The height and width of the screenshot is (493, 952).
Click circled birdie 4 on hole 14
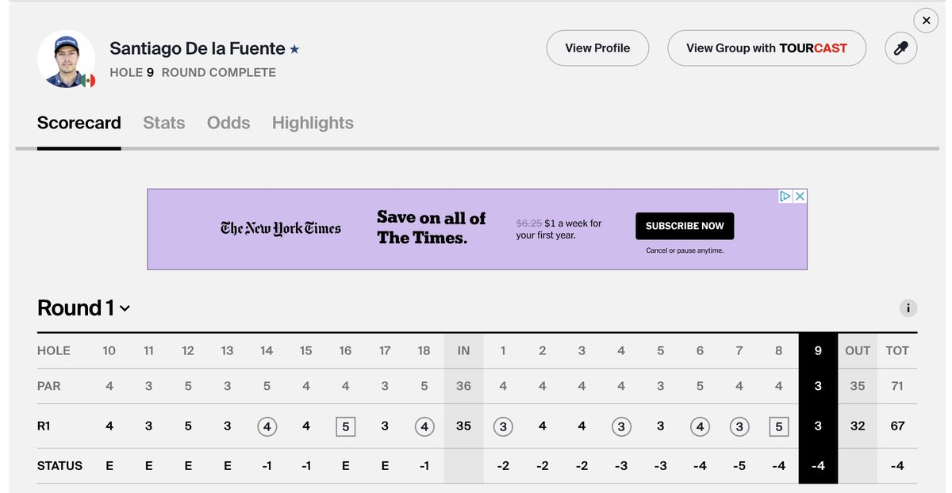(x=267, y=426)
